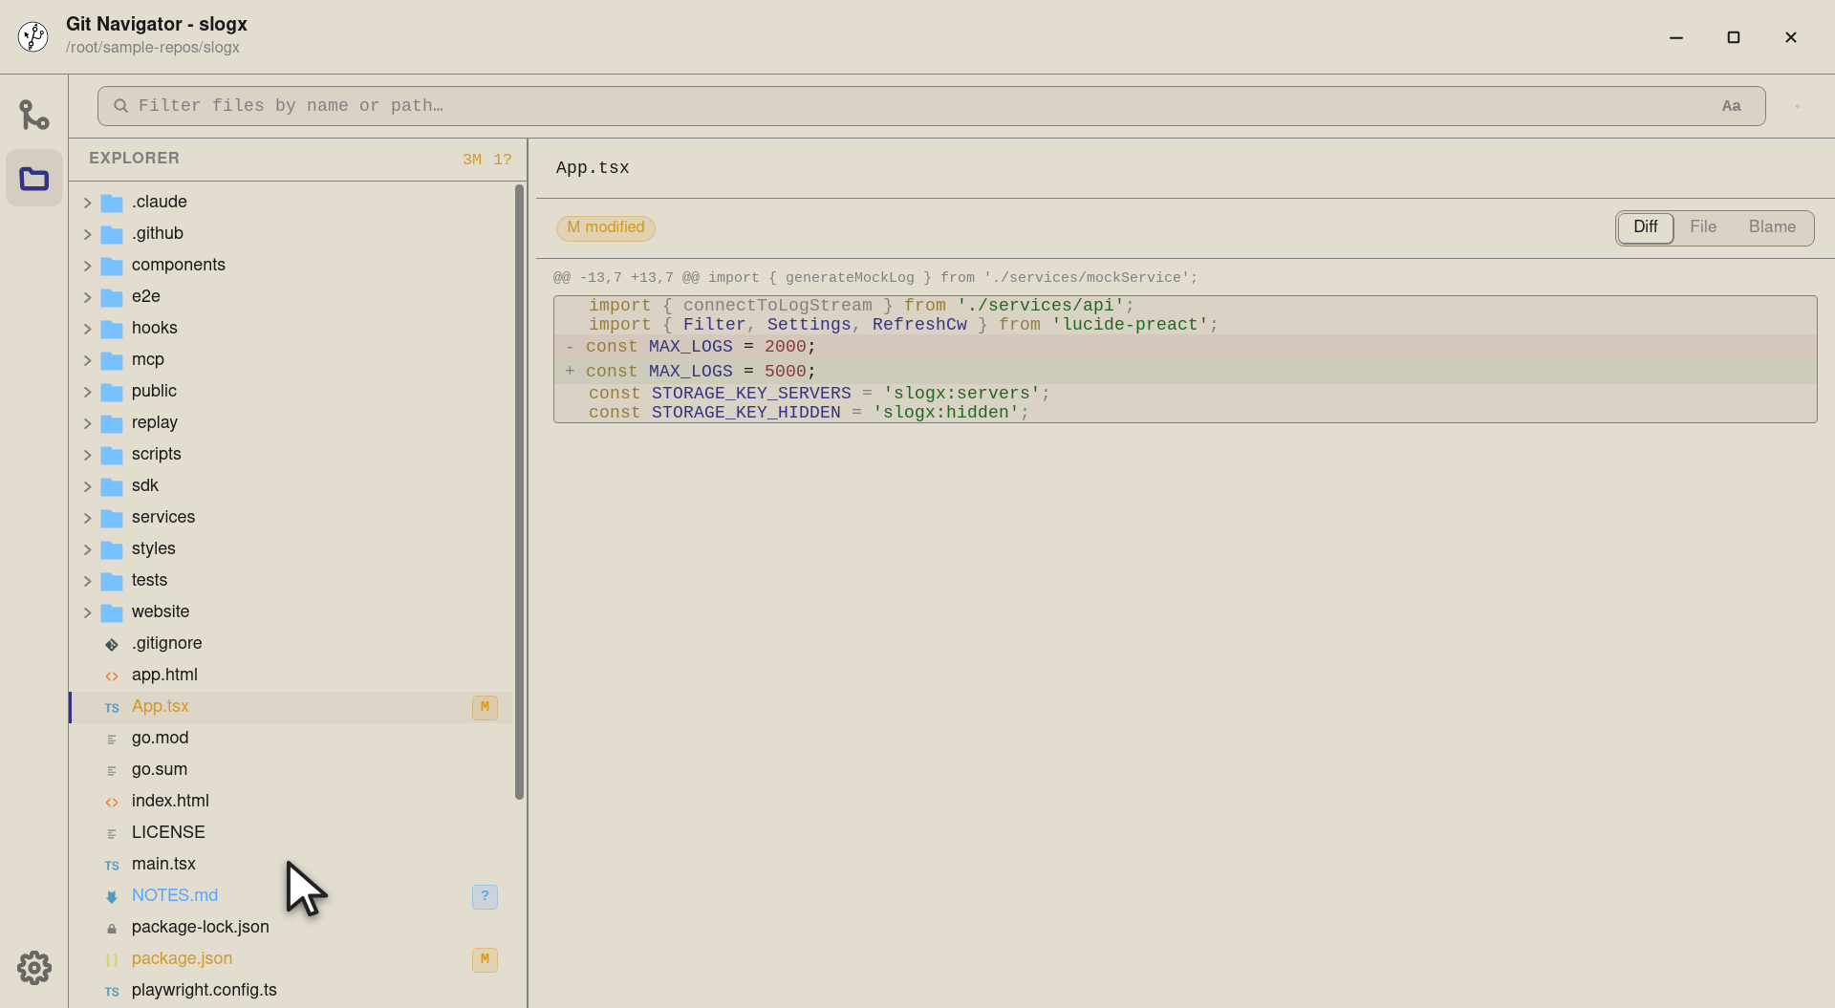Viewport: 1835px width, 1008px height.
Task: Open the file explorer sidebar view
Action: tap(34, 178)
